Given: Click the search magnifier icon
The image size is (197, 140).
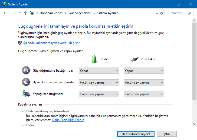Looking at the screenshot, I should 189,13.
